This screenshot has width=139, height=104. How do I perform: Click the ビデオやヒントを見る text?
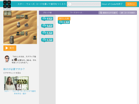(12, 73)
